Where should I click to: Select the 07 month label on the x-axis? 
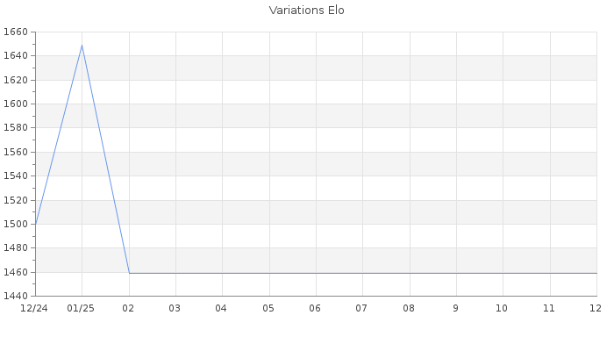[361, 308]
